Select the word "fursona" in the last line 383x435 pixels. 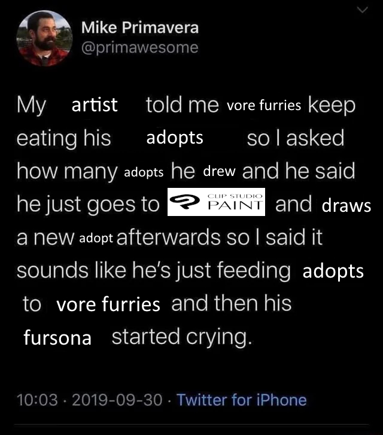coord(57,338)
